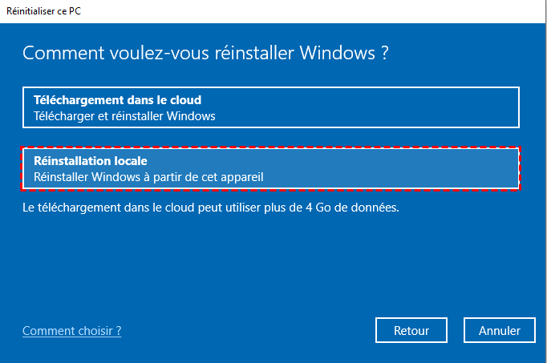Go back using the Retour button
The height and width of the screenshot is (363, 547).
pos(411,330)
